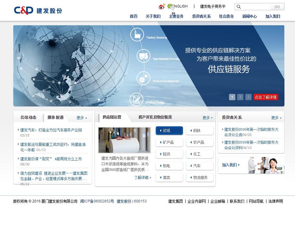This screenshot has width=295, height=231.
Task: Open 投资者关系 navigation menu
Action: pos(202,16)
